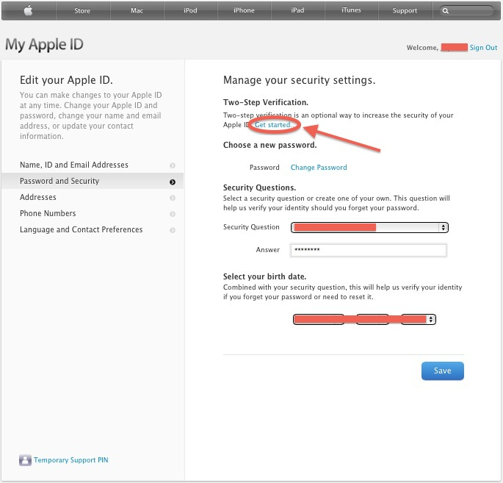This screenshot has height=483, width=503.
Task: Click the 'Manage your security settings.' heading
Action: tap(299, 80)
